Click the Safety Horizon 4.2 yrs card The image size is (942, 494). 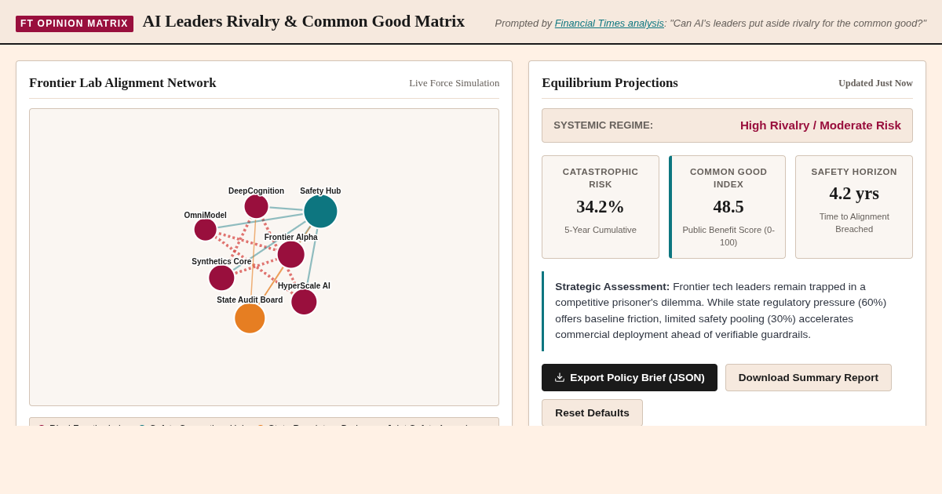click(854, 207)
